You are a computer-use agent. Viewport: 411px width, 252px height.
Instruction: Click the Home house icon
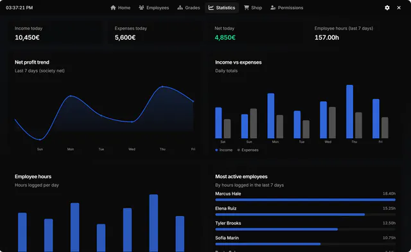pyautogui.click(x=113, y=8)
